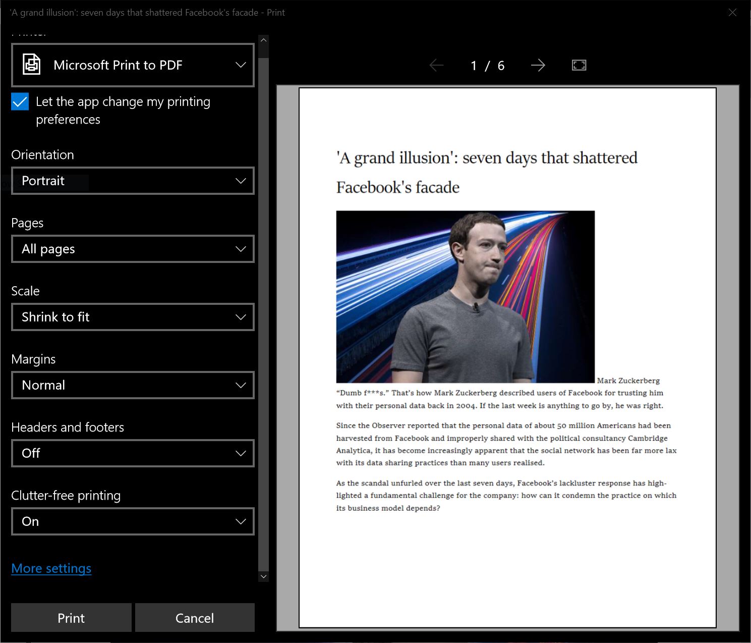Viewport: 751px width, 643px height.
Task: Click the paragraph starting 'As the scandal unfurled'
Action: [506, 496]
